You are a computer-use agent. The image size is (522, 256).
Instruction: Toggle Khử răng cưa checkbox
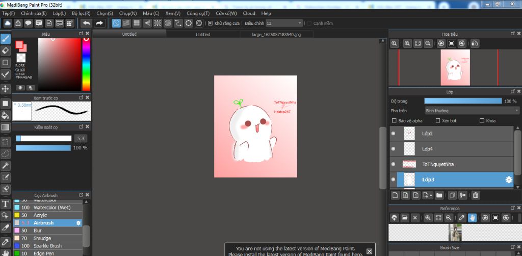pyautogui.click(x=210, y=23)
